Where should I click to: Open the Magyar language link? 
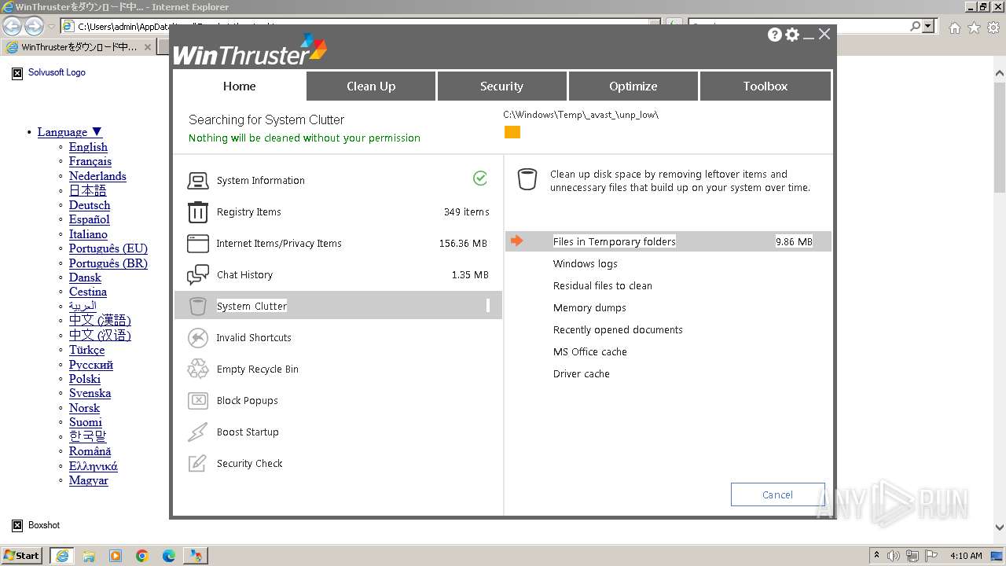(x=89, y=480)
